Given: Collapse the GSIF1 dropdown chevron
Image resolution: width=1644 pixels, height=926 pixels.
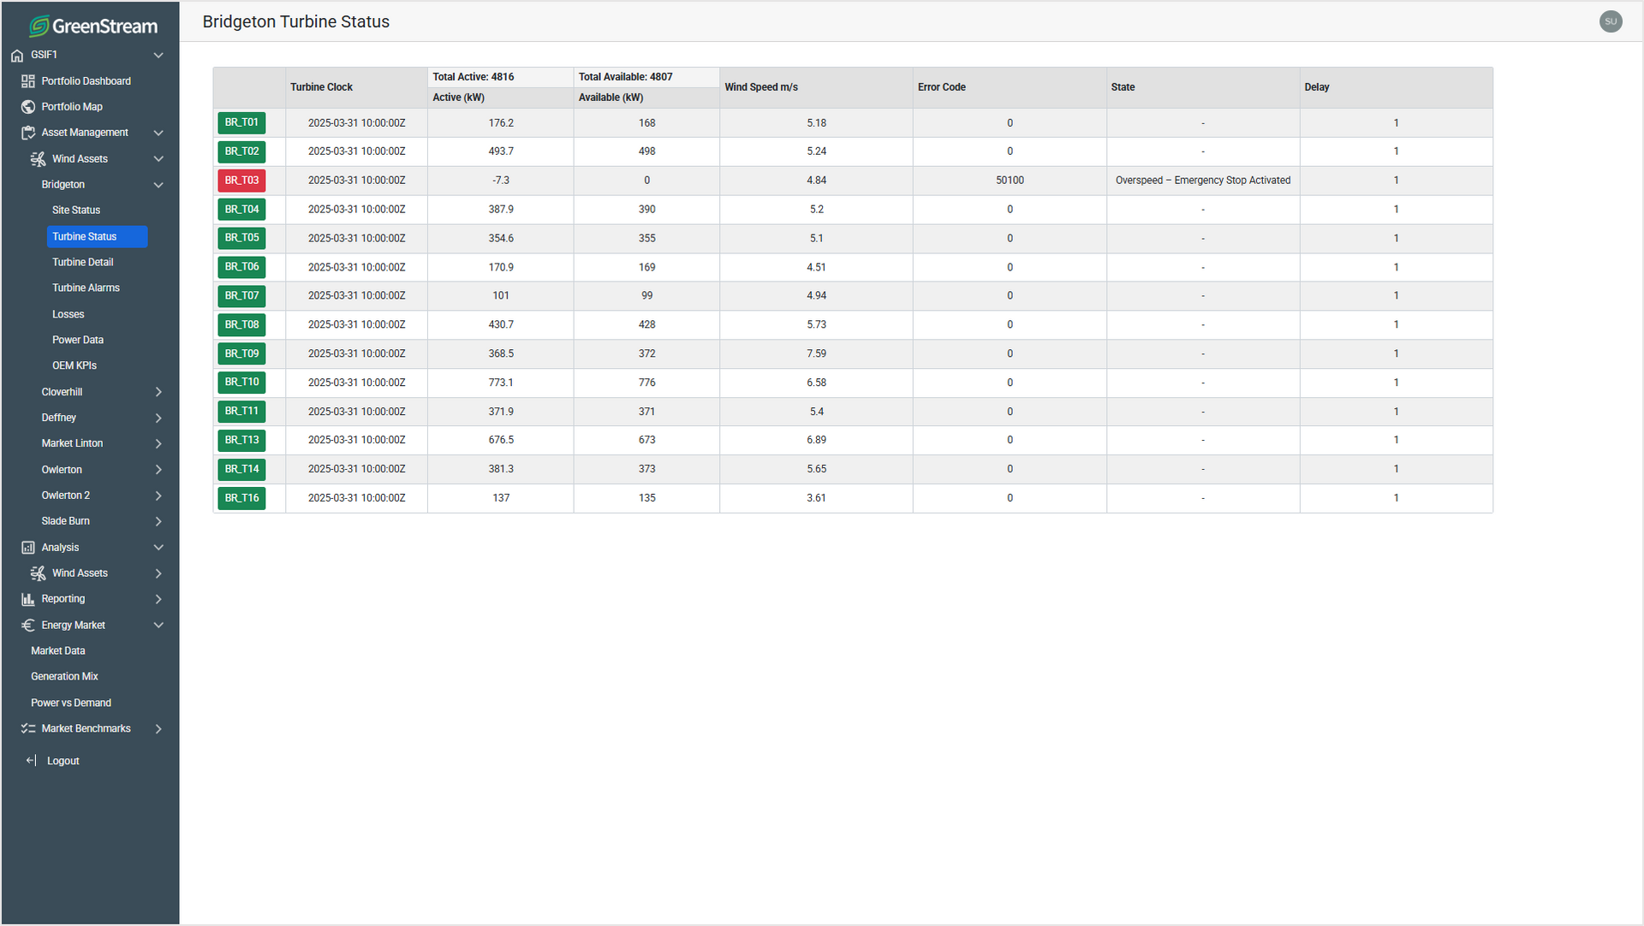Looking at the screenshot, I should (158, 55).
